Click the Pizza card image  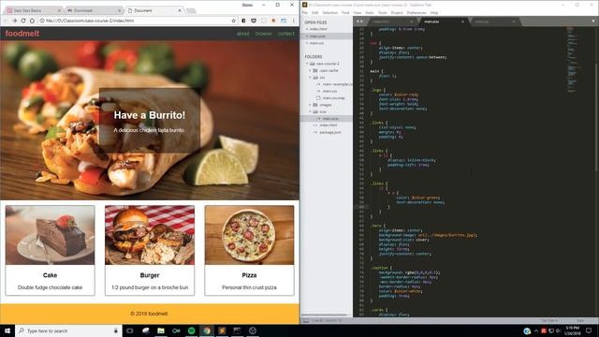coord(250,235)
